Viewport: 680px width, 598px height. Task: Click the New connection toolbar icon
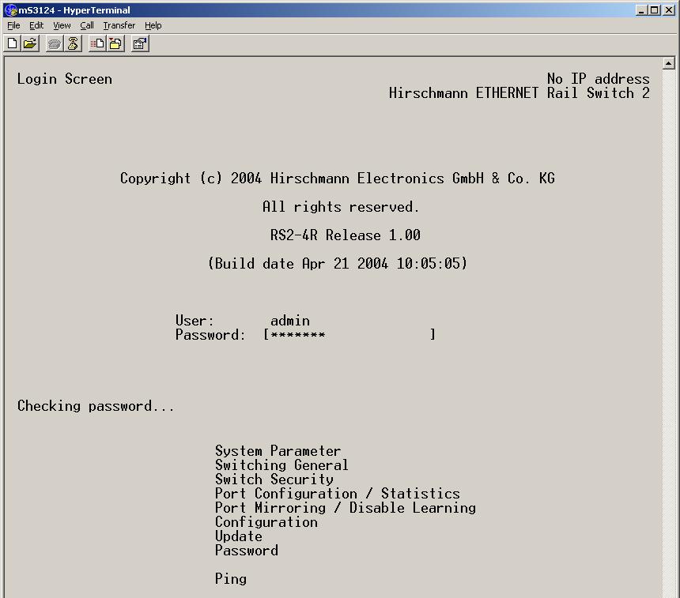coord(13,44)
